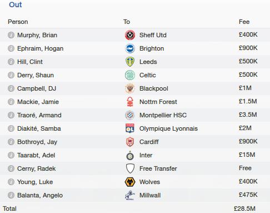Click the Celtic club crest
This screenshot has height=213, width=270.
(x=130, y=75)
